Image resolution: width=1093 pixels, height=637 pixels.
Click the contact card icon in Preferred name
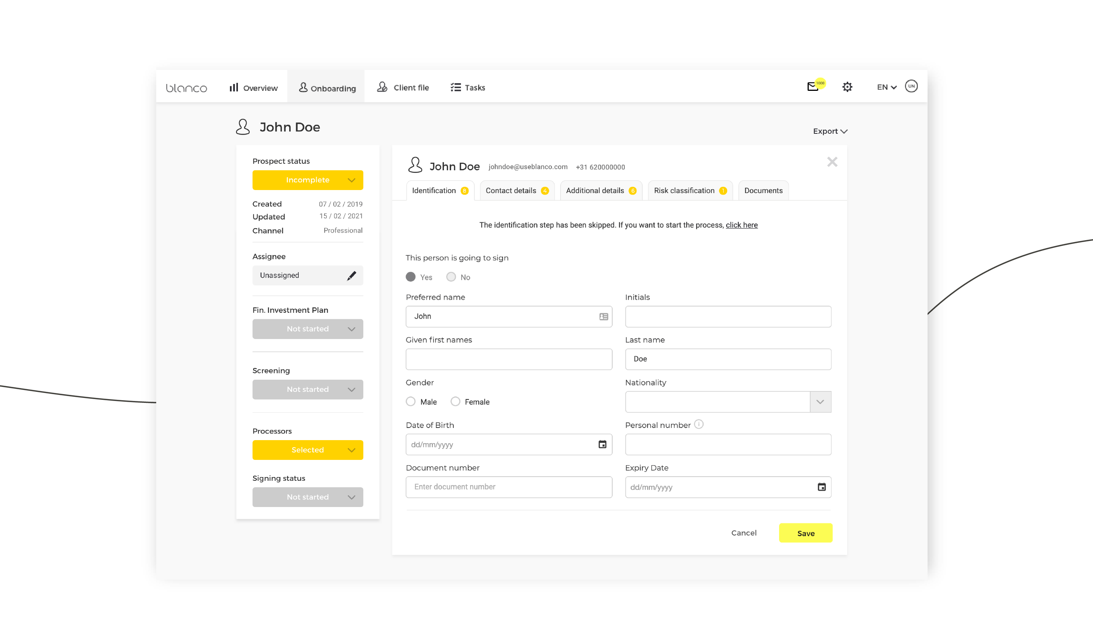tap(604, 317)
